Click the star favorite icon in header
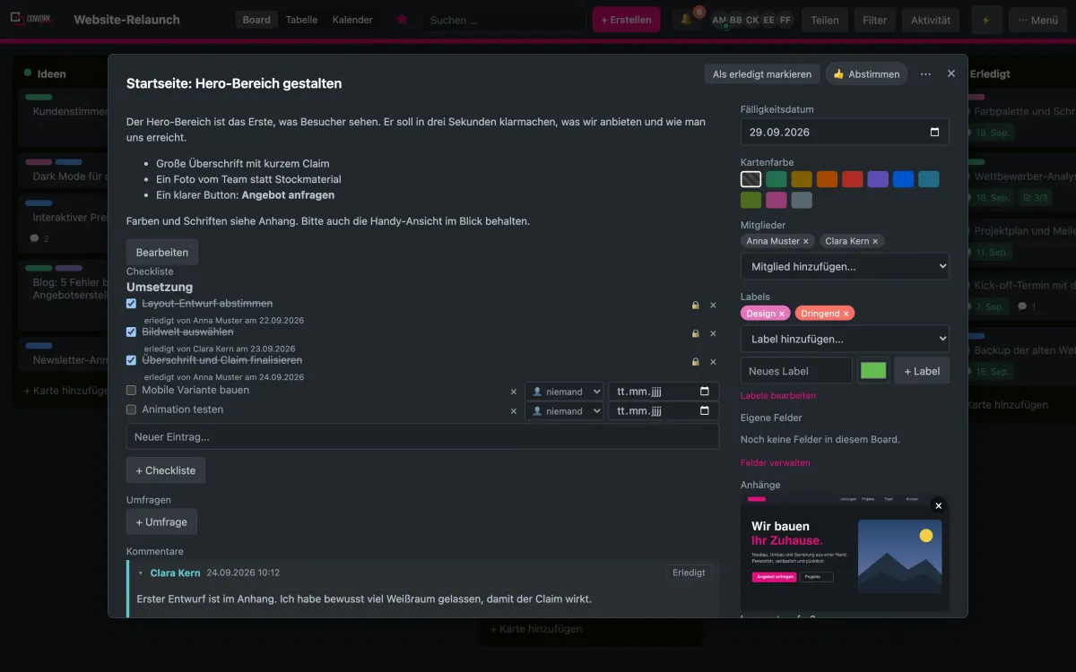The image size is (1076, 672). coord(402,20)
